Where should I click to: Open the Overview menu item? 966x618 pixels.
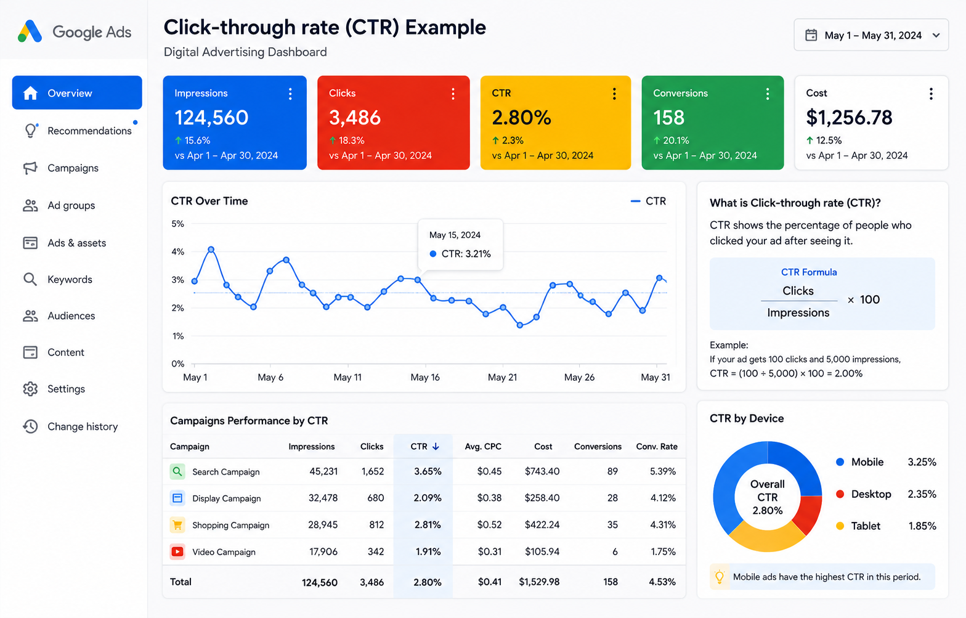pos(77,93)
